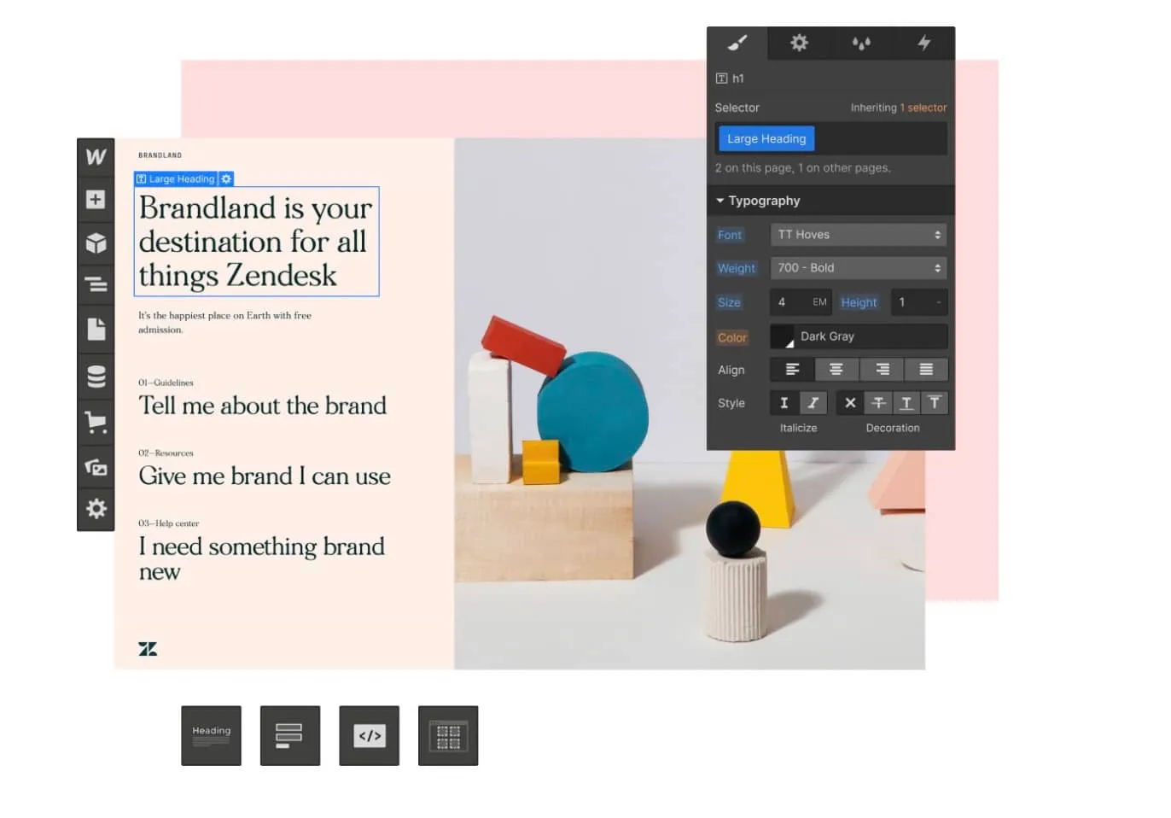Open the Webflow logo menu
This screenshot has height=818, width=1171.
[x=96, y=156]
